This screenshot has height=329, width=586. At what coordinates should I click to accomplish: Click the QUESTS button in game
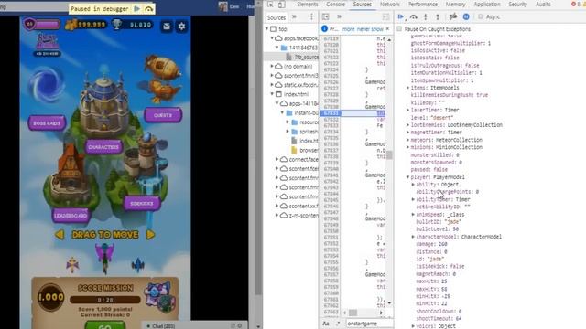163,115
